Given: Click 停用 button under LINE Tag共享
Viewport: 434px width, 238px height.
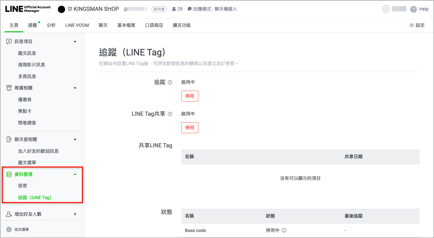Looking at the screenshot, I should (190, 128).
